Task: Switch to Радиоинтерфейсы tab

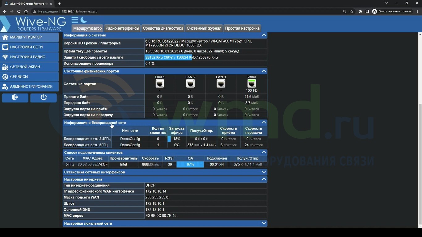Action: [122, 28]
